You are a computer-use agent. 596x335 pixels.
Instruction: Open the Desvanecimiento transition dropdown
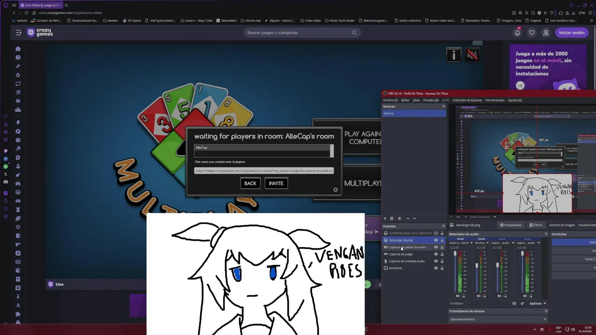tap(498, 319)
